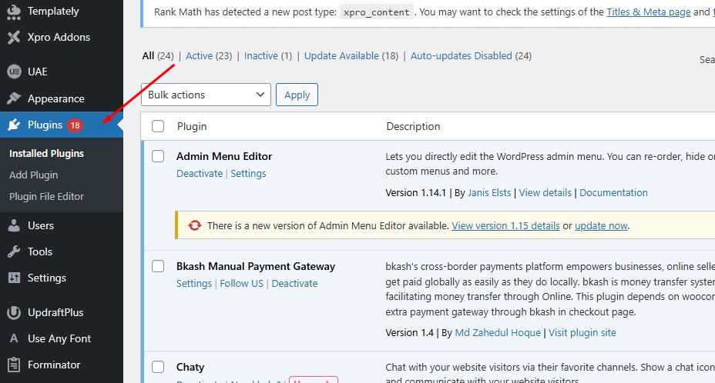The image size is (715, 383).
Task: Click the Users person icon
Action: pyautogui.click(x=14, y=225)
